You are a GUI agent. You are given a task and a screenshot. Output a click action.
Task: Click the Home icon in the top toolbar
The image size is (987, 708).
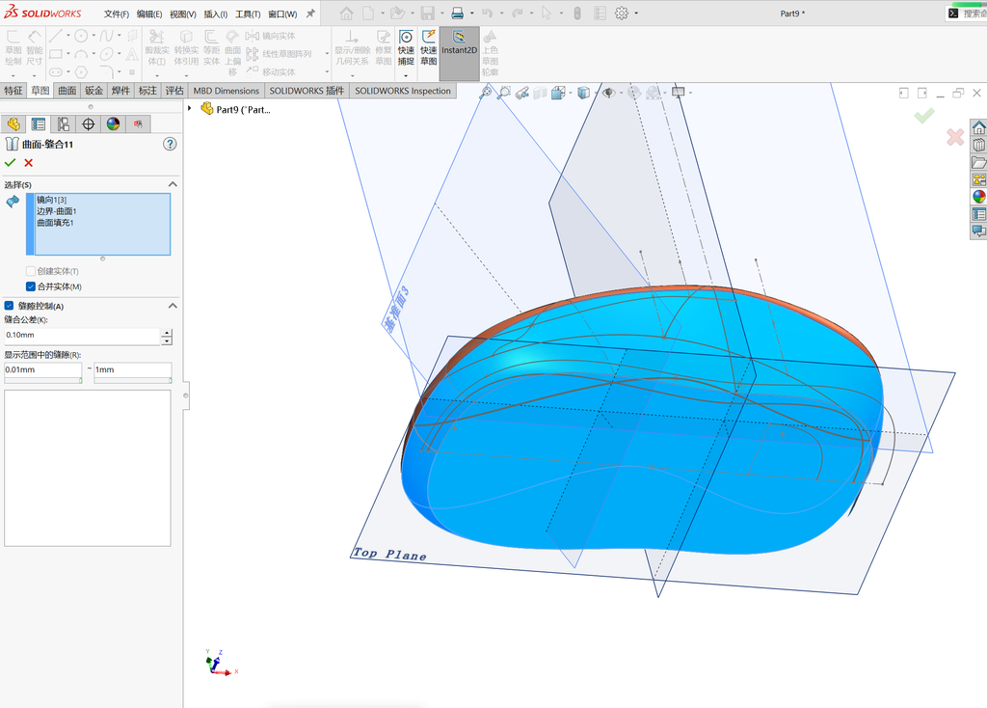tap(346, 14)
